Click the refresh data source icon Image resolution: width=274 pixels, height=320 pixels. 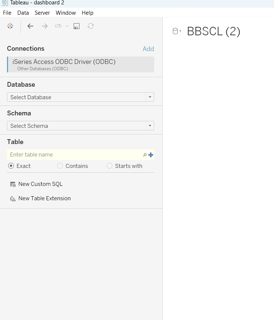pyautogui.click(x=90, y=26)
